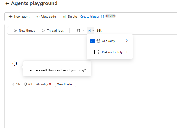
Task: Check the Risk and safety checkbox
Action: click(x=92, y=52)
